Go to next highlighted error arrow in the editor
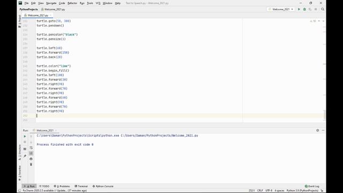 (x=323, y=21)
